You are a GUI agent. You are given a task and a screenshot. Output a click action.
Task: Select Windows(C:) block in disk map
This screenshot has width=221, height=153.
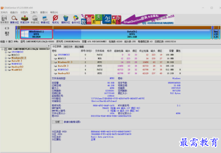(x=36, y=34)
